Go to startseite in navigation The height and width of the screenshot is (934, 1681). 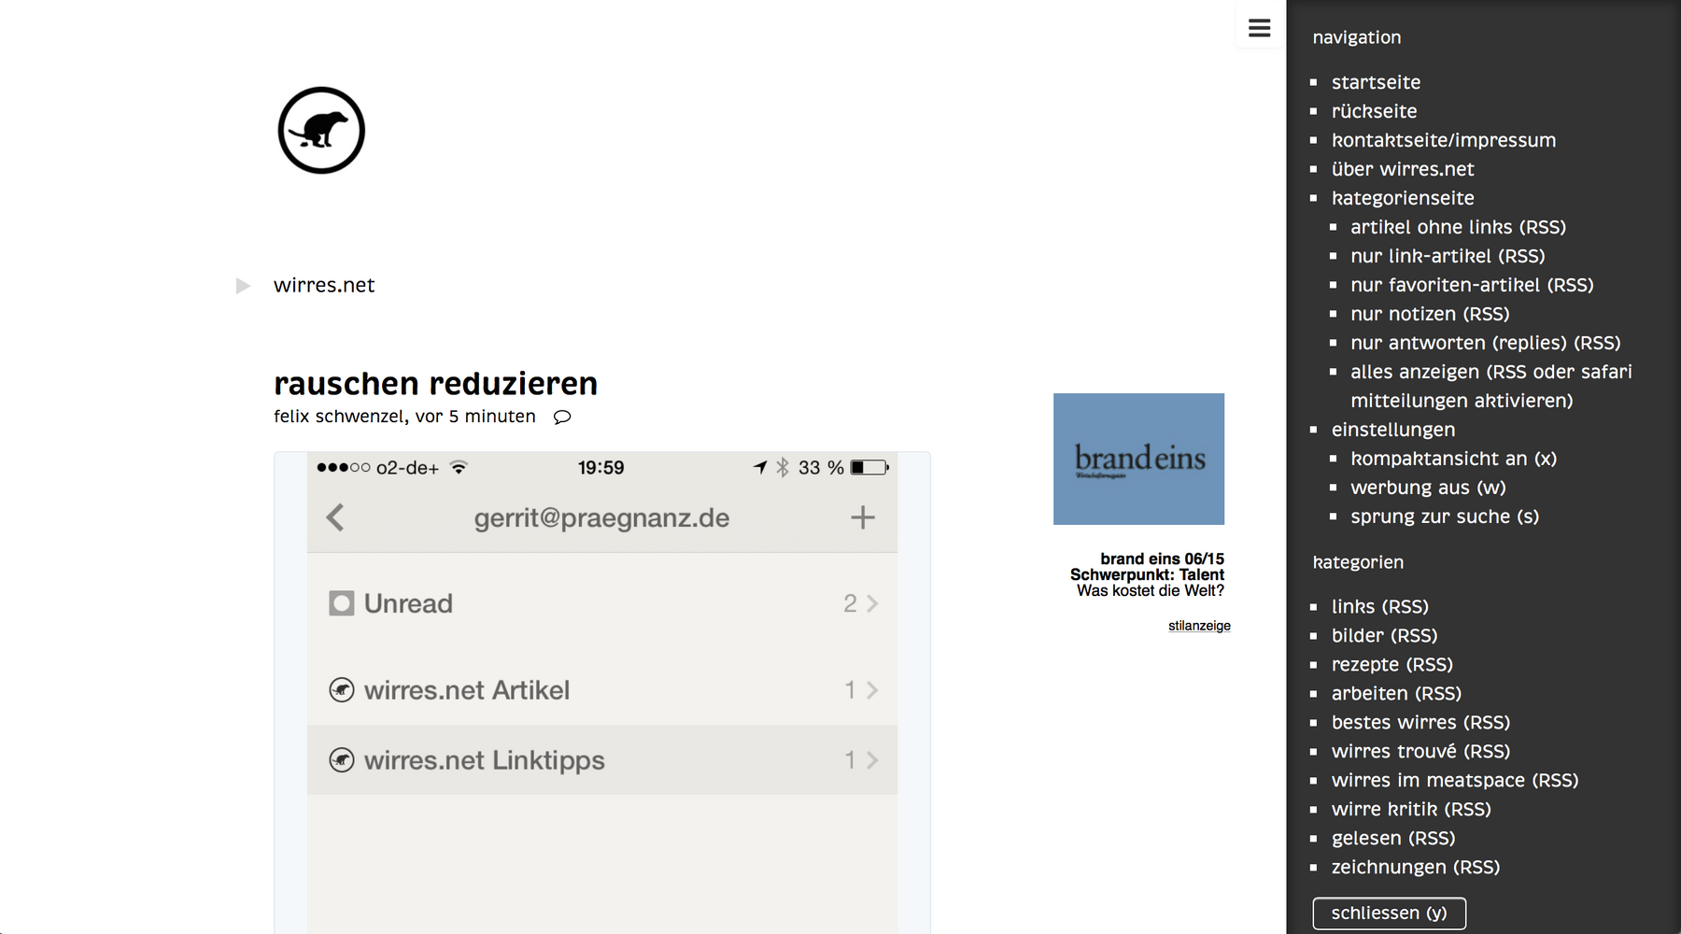pyautogui.click(x=1376, y=82)
